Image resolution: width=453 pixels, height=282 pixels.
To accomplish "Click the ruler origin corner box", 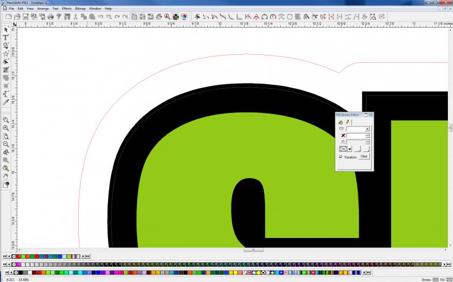I will pyautogui.click(x=15, y=24).
